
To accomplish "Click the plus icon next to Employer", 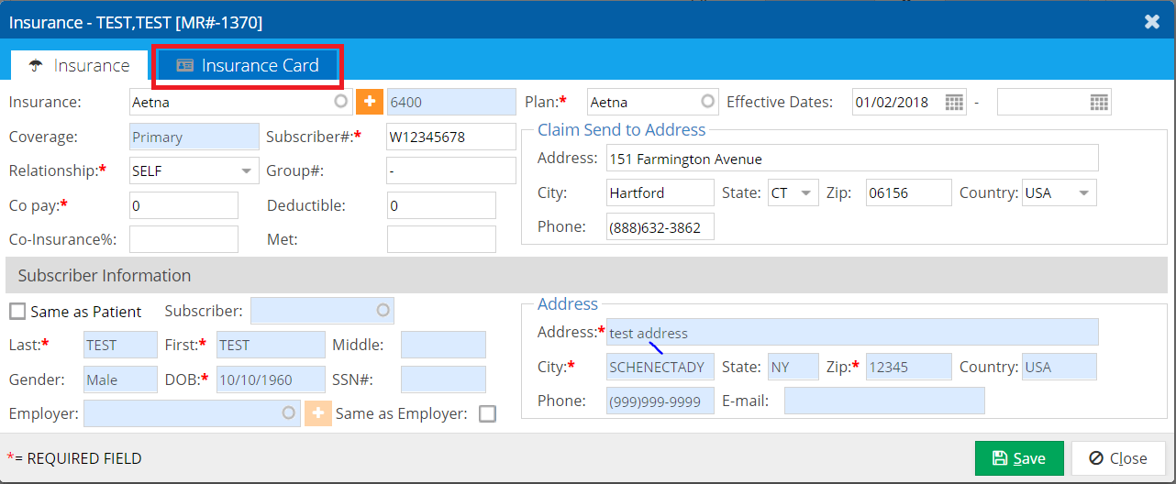I will pos(317,413).
